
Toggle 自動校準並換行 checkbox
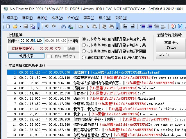pos(48,56)
